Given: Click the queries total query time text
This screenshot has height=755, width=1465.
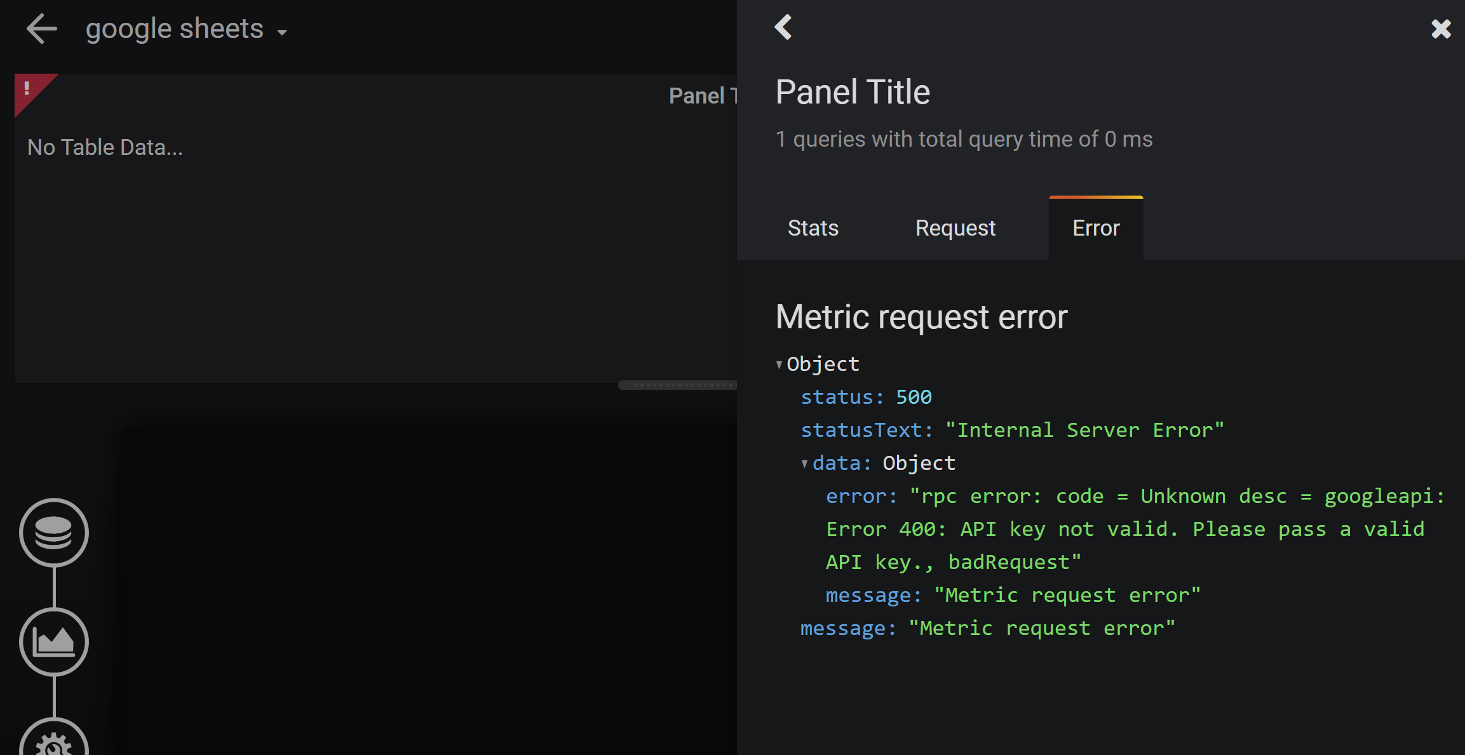Looking at the screenshot, I should [963, 138].
